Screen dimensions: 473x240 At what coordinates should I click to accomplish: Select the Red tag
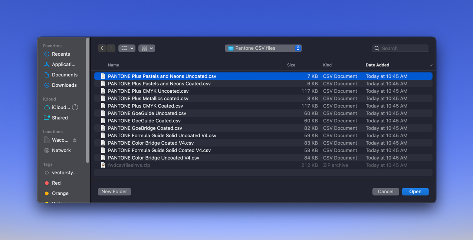pos(56,183)
